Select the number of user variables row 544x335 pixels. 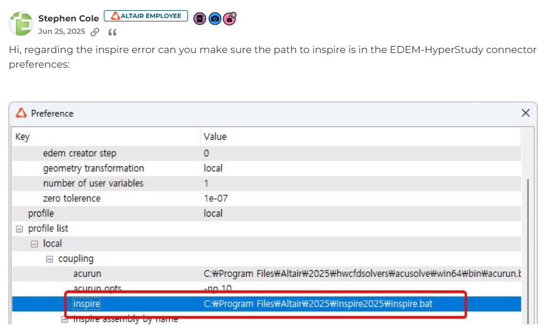tap(266, 183)
